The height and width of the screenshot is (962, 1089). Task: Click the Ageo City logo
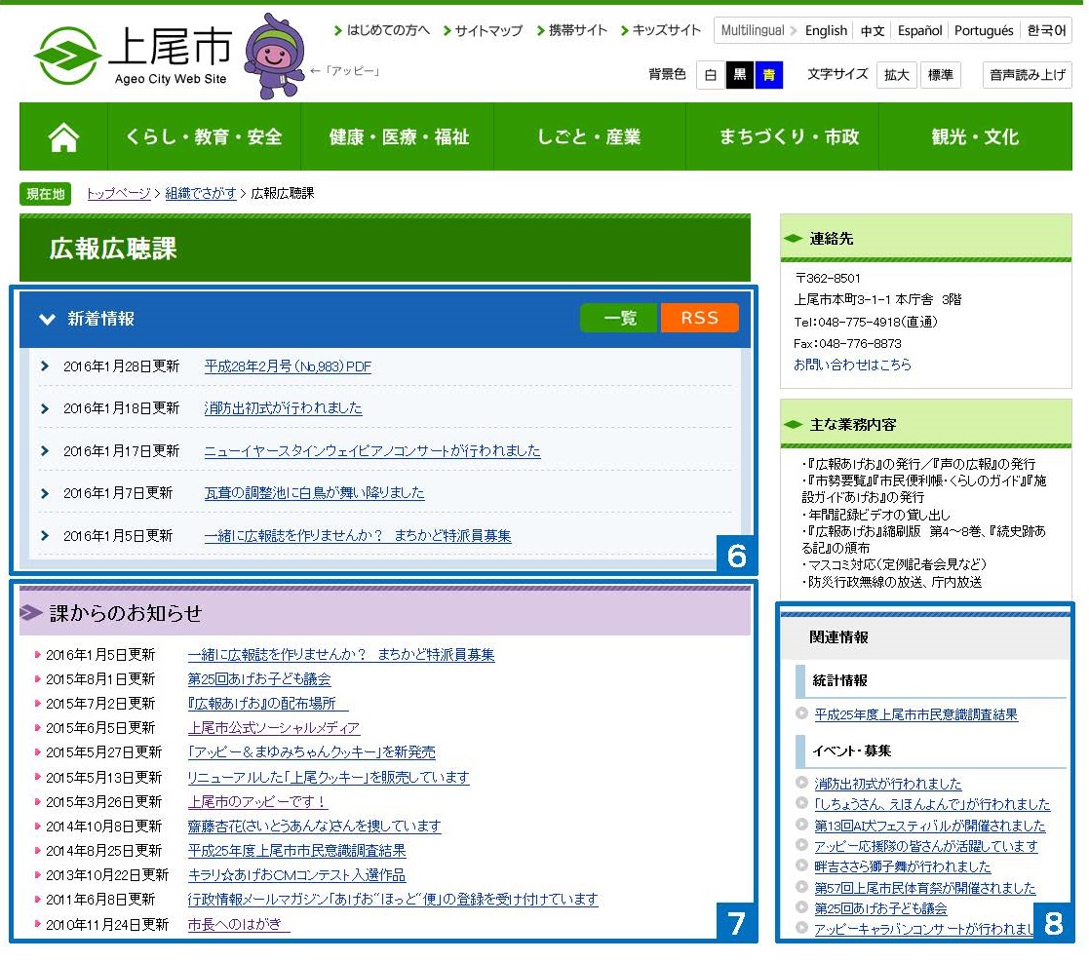134,57
